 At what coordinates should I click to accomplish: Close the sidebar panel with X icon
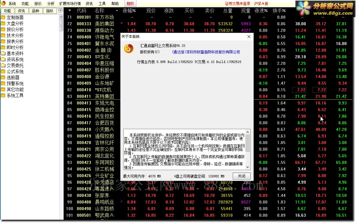pos(60,11)
